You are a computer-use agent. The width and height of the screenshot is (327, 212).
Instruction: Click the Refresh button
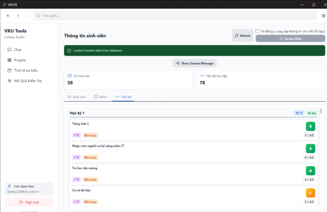242,36
